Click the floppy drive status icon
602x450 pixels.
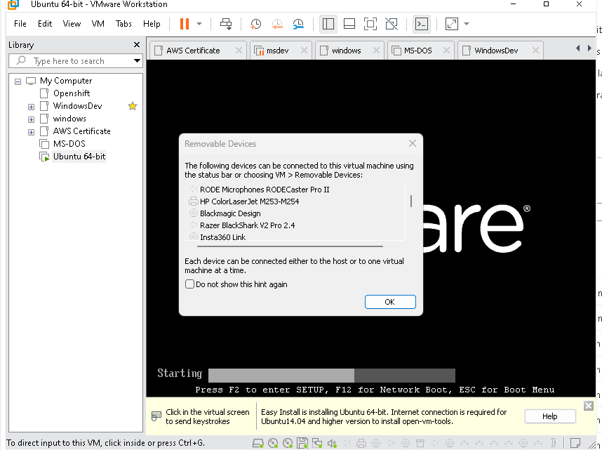302,443
